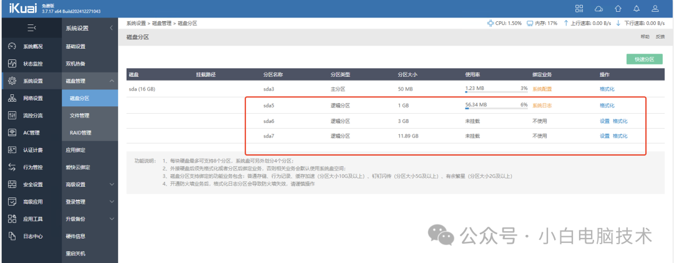Open the 反馈 feedback link
674x263 pixels.
tap(660, 37)
